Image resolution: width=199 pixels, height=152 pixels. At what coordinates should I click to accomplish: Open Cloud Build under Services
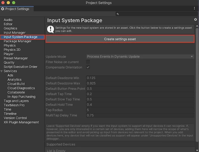(x=16, y=84)
